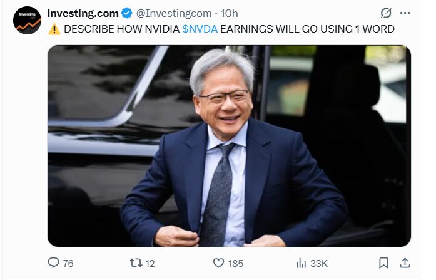The width and height of the screenshot is (436, 280).
Task: Click the Investing.com profile avatar
Action: click(x=27, y=20)
